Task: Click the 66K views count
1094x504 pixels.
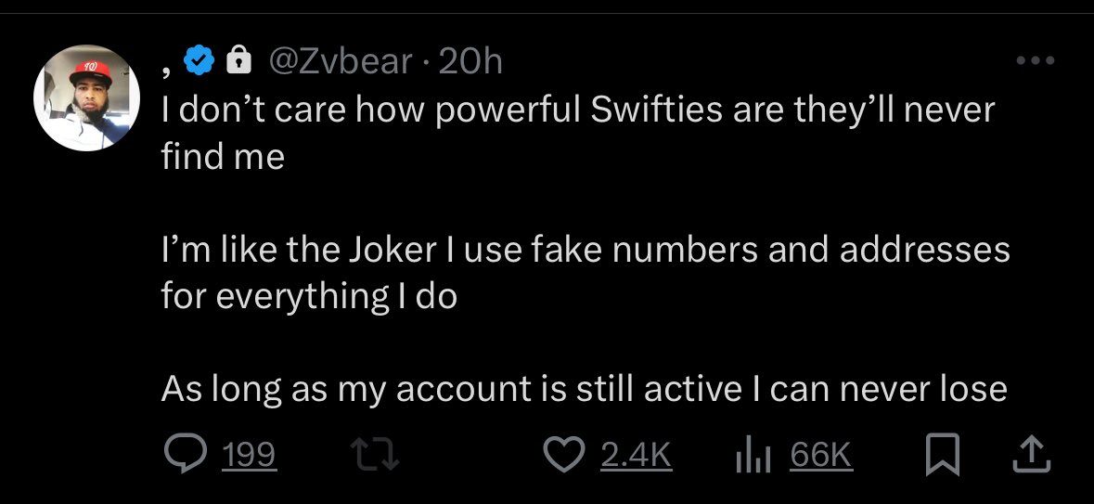Action: point(821,456)
